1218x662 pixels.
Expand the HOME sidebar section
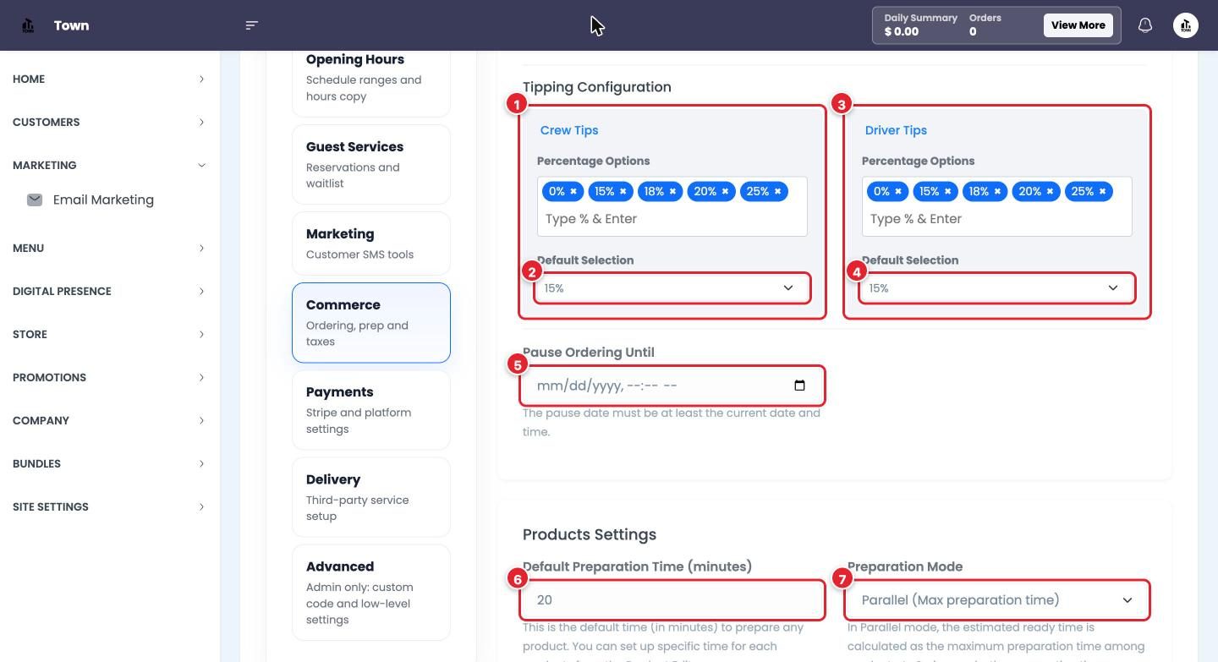click(x=108, y=79)
